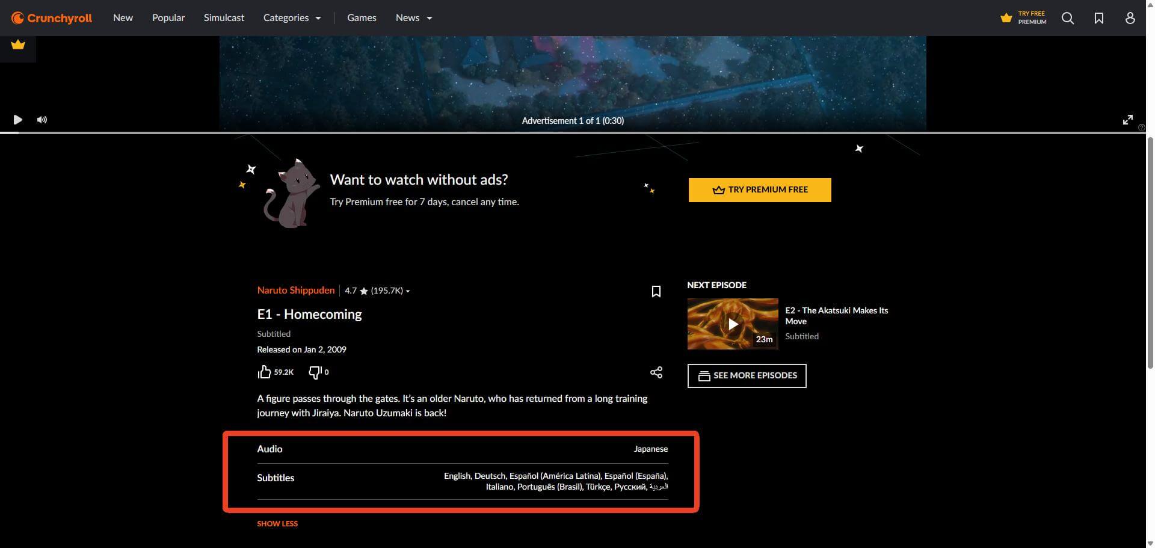This screenshot has width=1155, height=548.
Task: Open the Naruto Shippuden series link
Action: point(296,290)
